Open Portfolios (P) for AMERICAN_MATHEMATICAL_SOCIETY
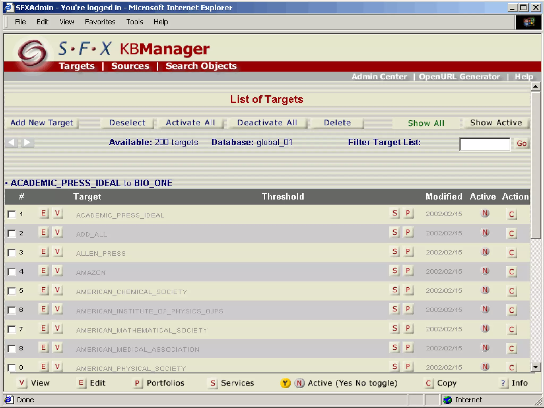 point(408,329)
